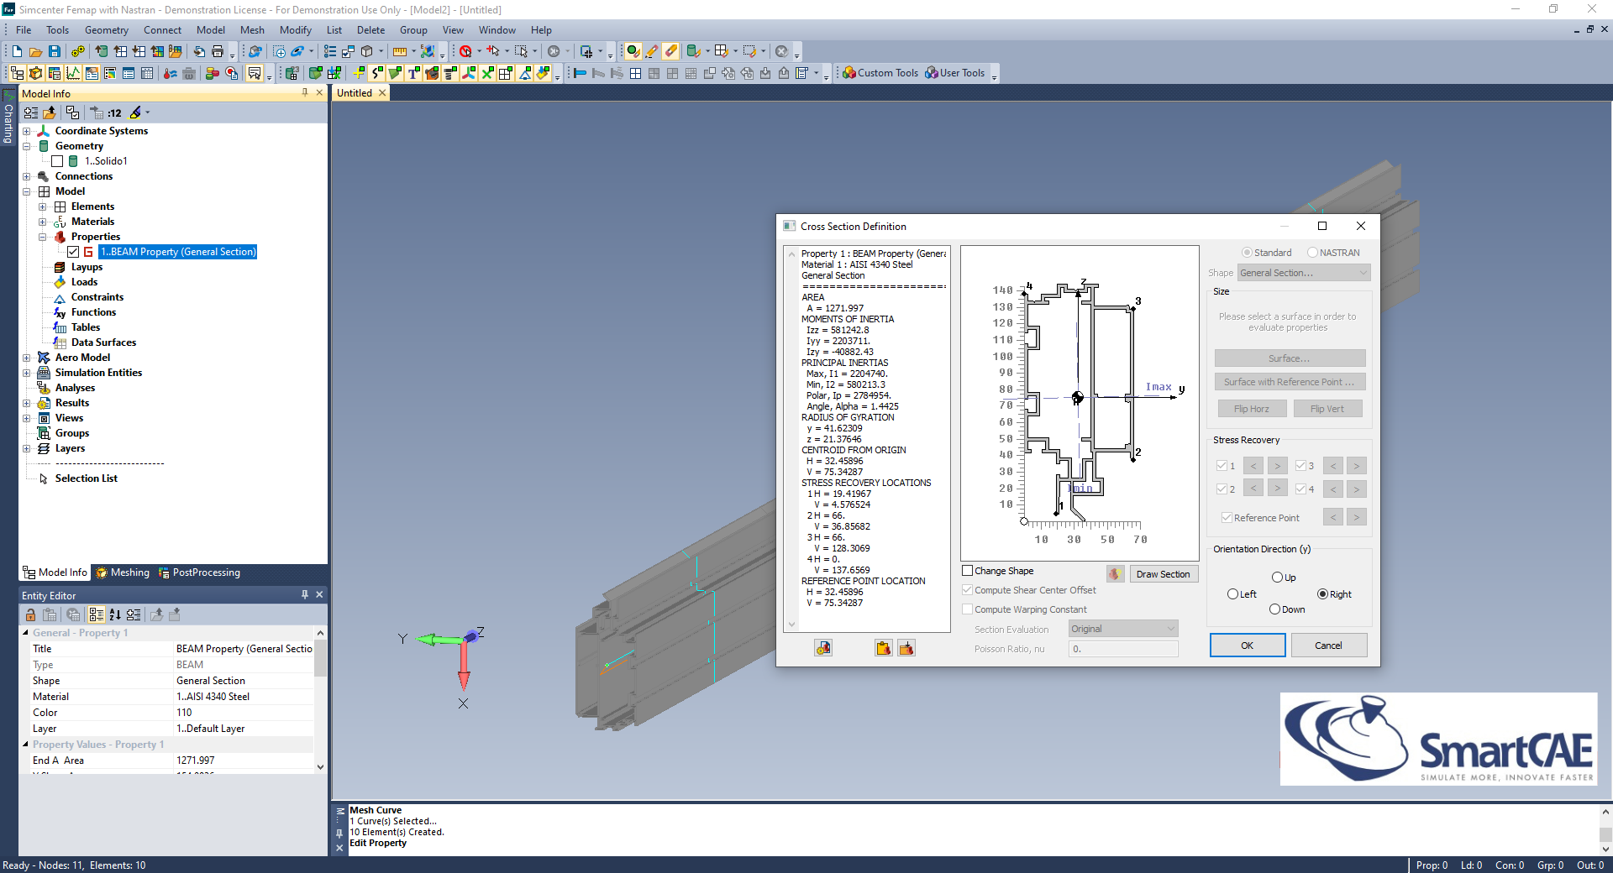Screen dimensions: 1613x873
Task: Click the Model Info show-when-selected highlighter icon
Action: (x=135, y=112)
